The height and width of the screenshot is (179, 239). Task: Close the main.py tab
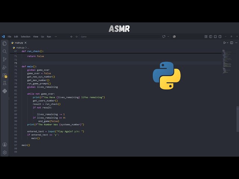25,43
